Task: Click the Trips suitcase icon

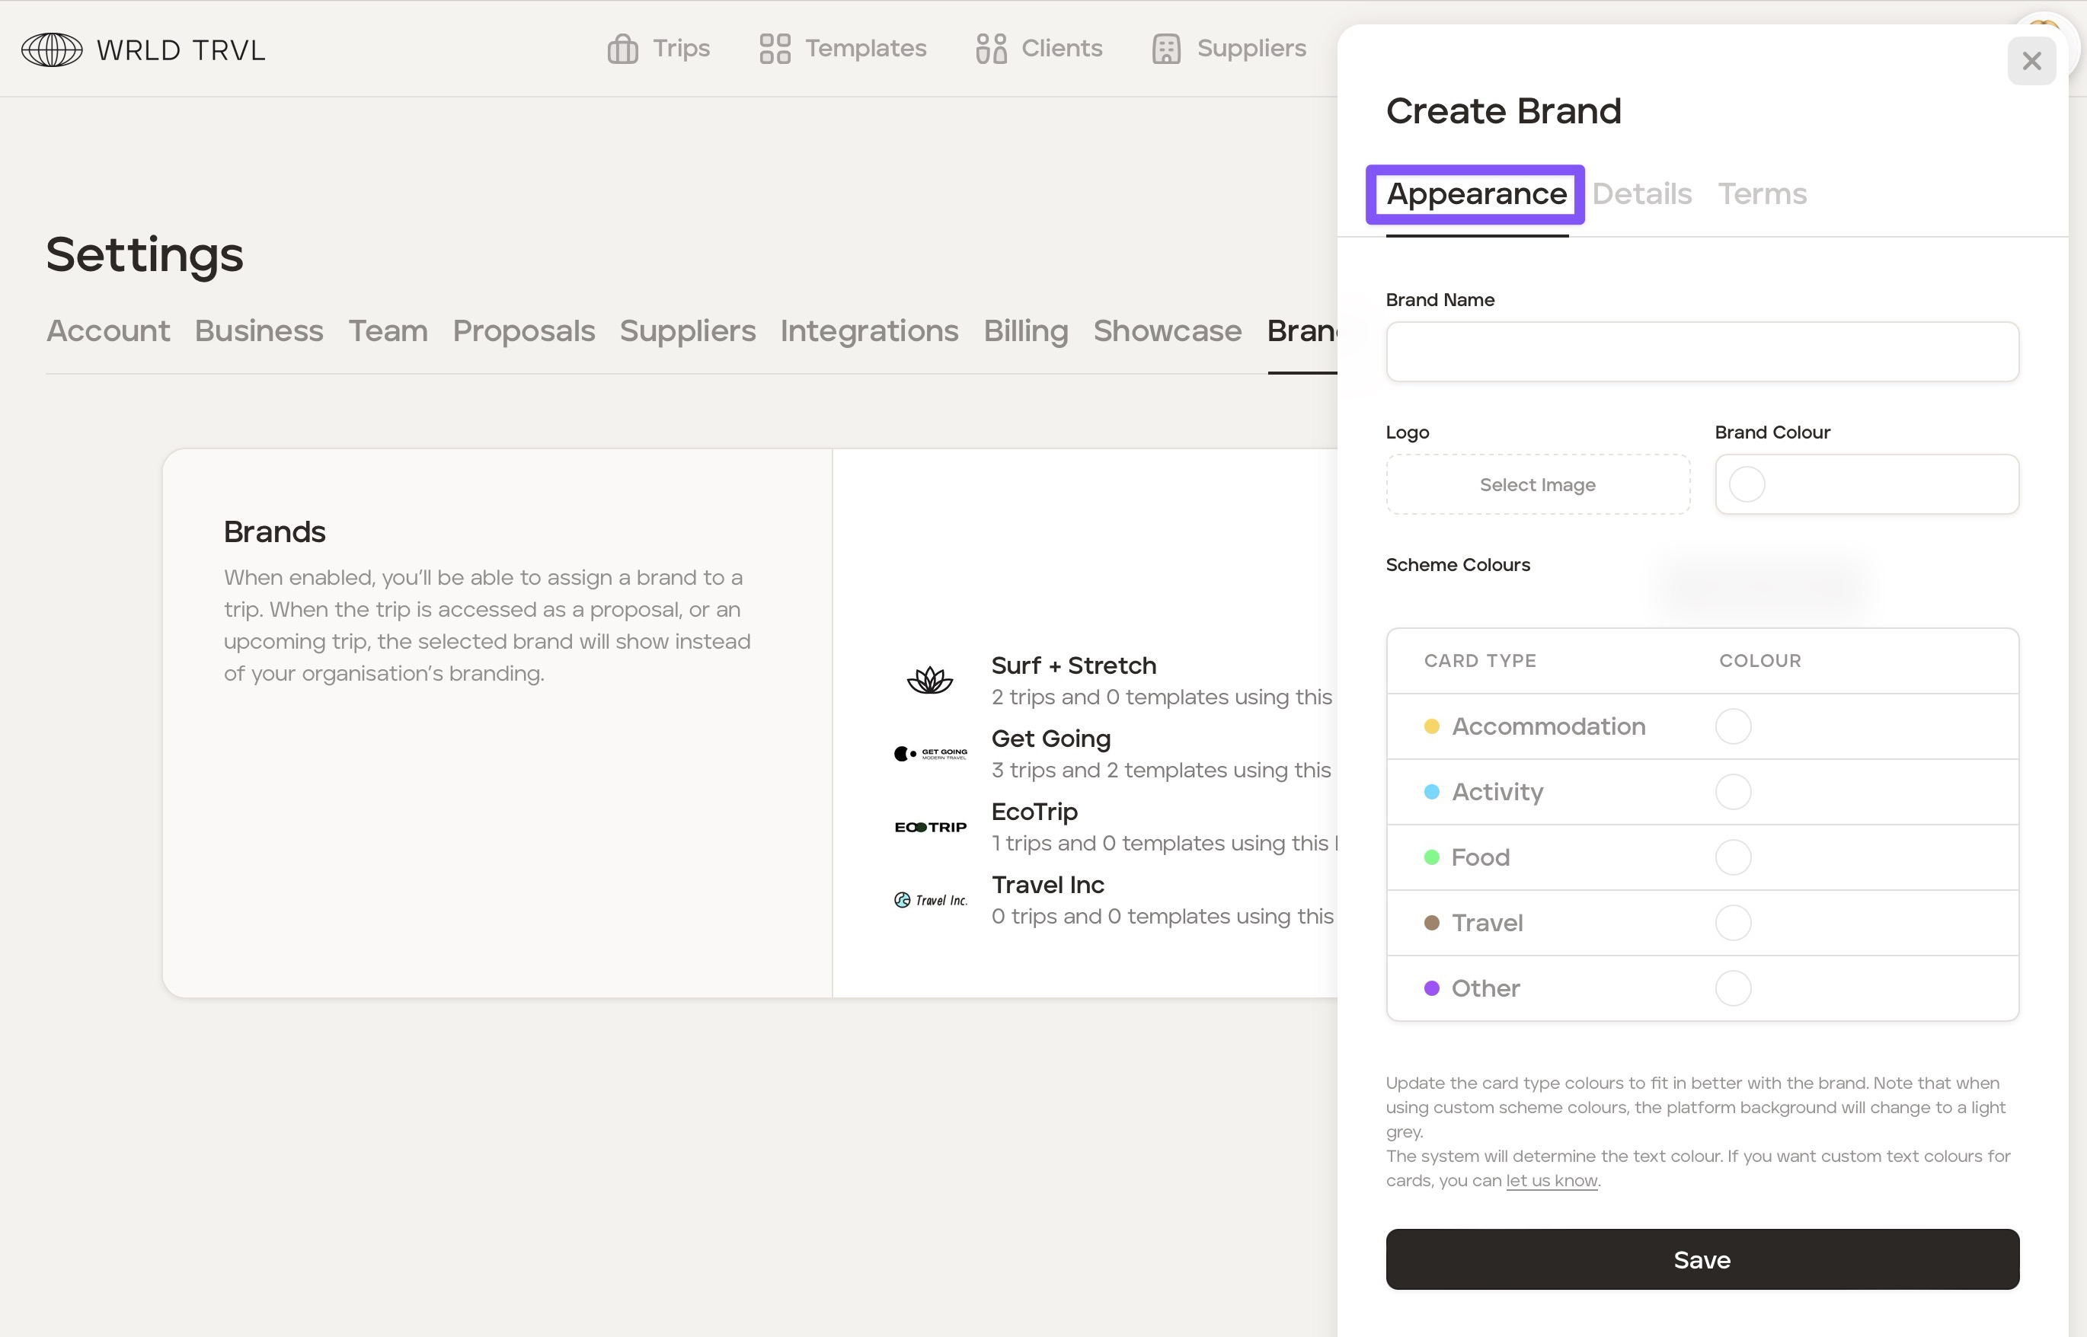Action: [622, 49]
